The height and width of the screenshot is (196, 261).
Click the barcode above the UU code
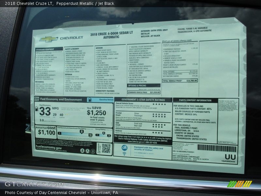(x=217, y=148)
